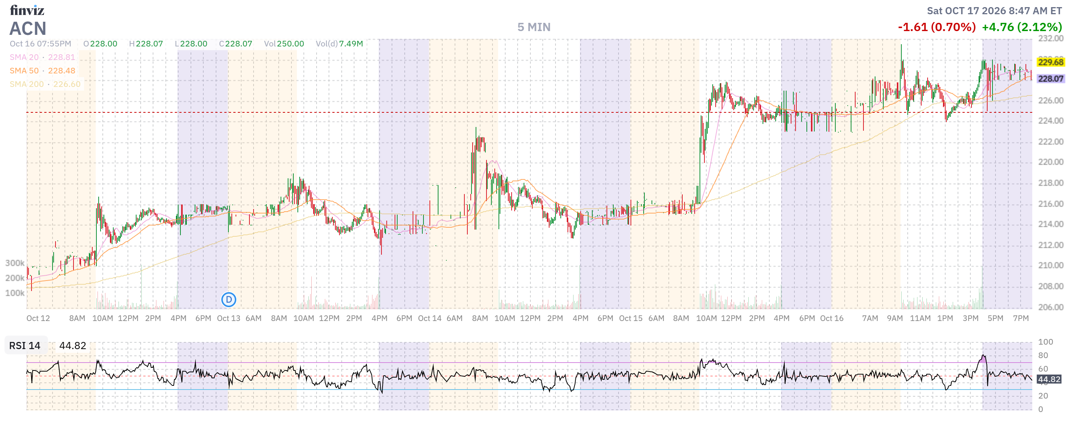Click the Oct 12 date axis label

pyautogui.click(x=38, y=318)
